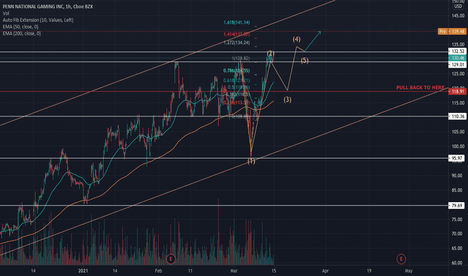Image resolution: width=468 pixels, height=276 pixels.
Task: Click the 145.00 price axis tick
Action: point(458,16)
